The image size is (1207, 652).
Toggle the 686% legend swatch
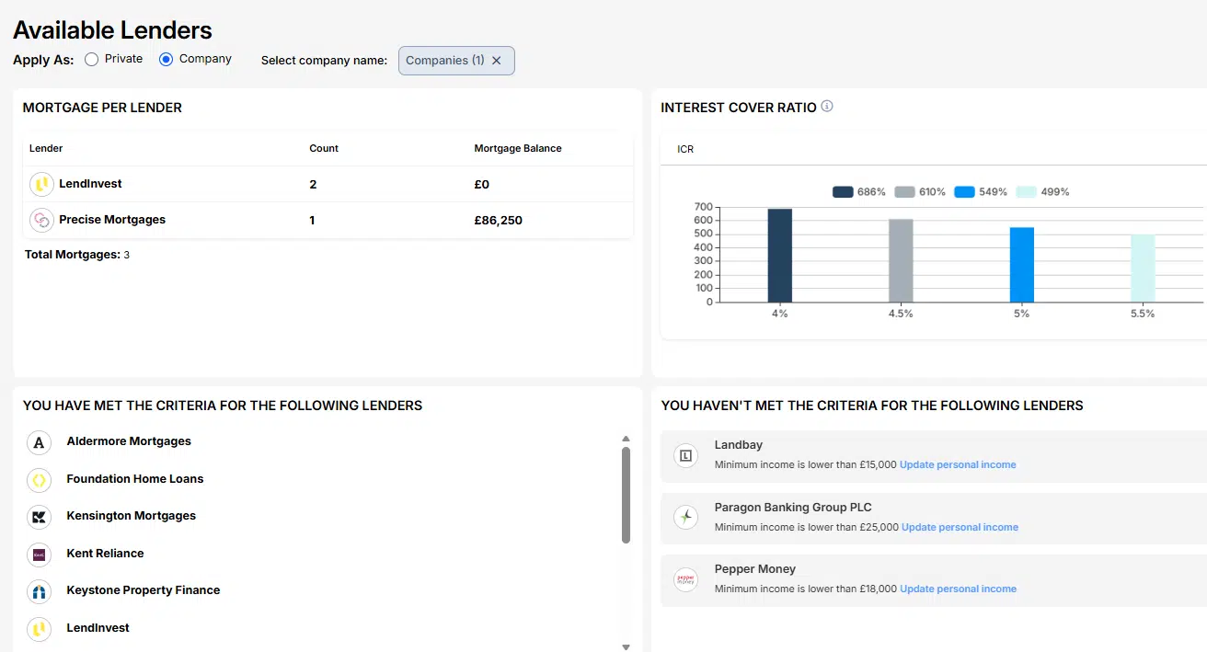[x=843, y=192]
